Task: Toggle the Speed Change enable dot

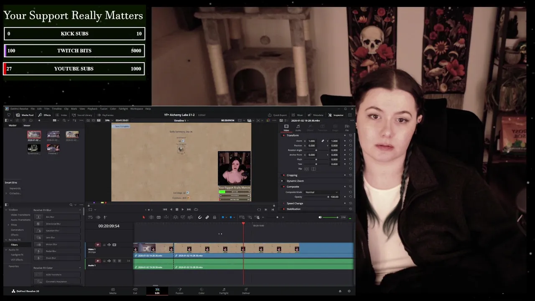Action: click(x=284, y=204)
